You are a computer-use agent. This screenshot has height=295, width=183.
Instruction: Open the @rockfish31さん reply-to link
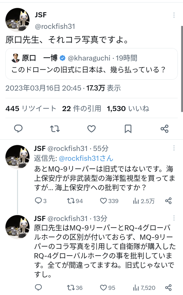pos(86,158)
